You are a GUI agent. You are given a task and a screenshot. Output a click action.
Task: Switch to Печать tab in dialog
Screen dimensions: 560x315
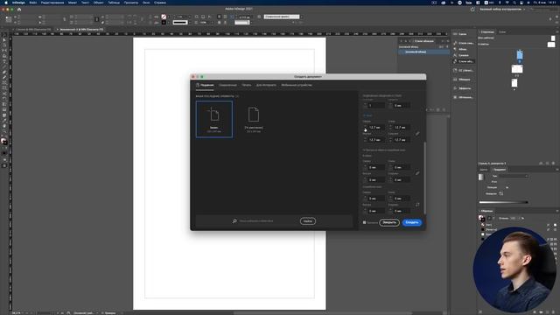coord(247,85)
